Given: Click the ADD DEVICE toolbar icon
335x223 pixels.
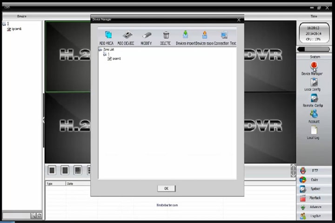Looking at the screenshot, I should pyautogui.click(x=126, y=35).
